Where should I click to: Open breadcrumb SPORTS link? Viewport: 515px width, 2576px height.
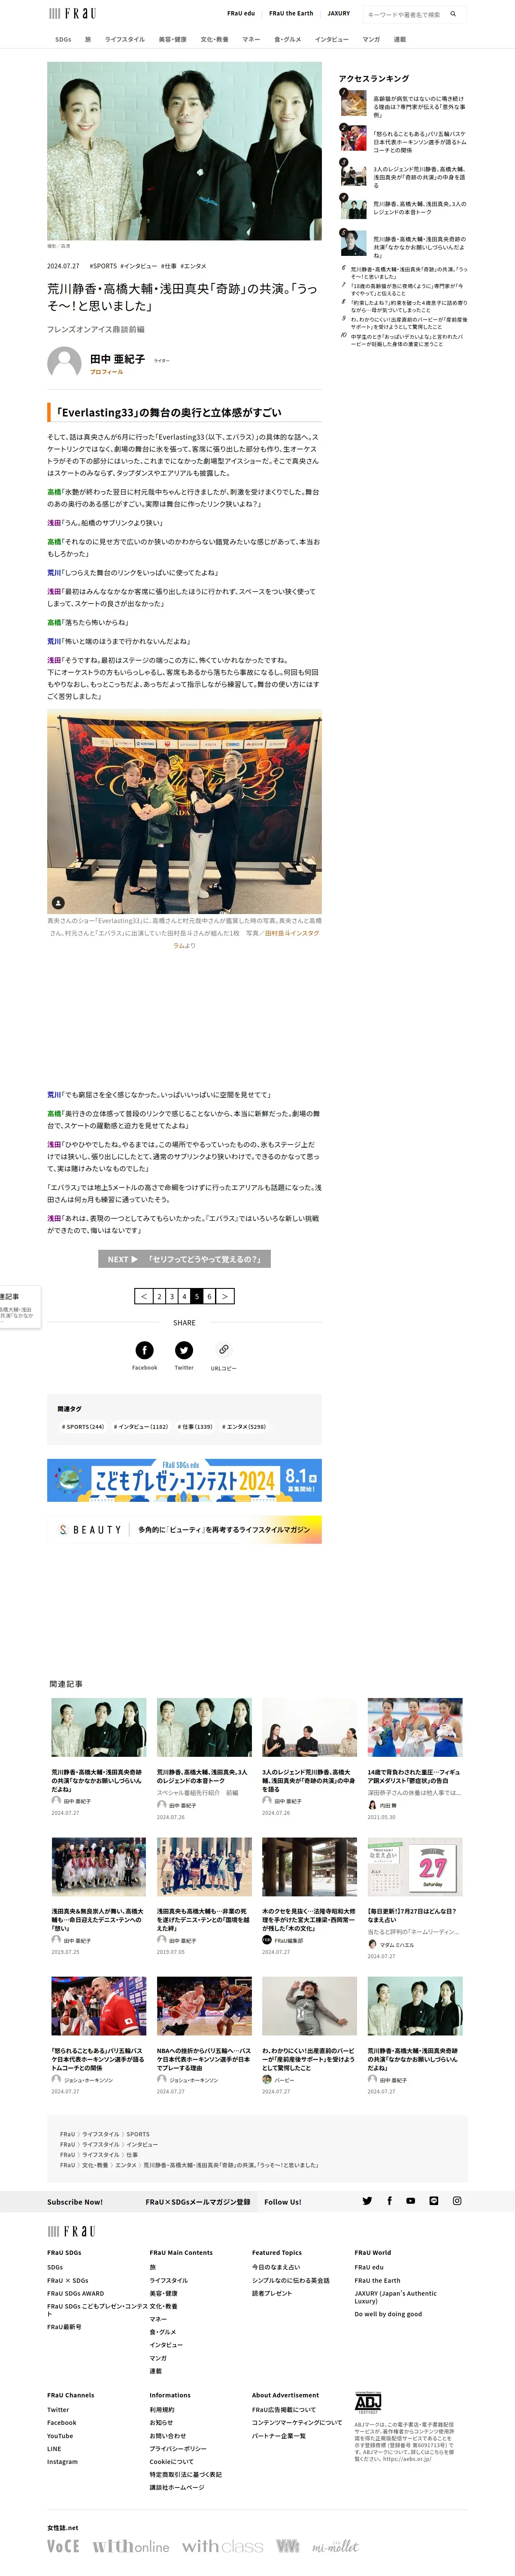click(138, 2133)
